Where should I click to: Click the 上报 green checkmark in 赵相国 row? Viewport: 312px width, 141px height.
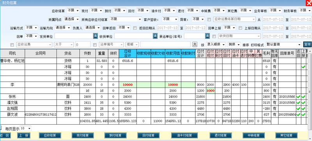coord(303,109)
